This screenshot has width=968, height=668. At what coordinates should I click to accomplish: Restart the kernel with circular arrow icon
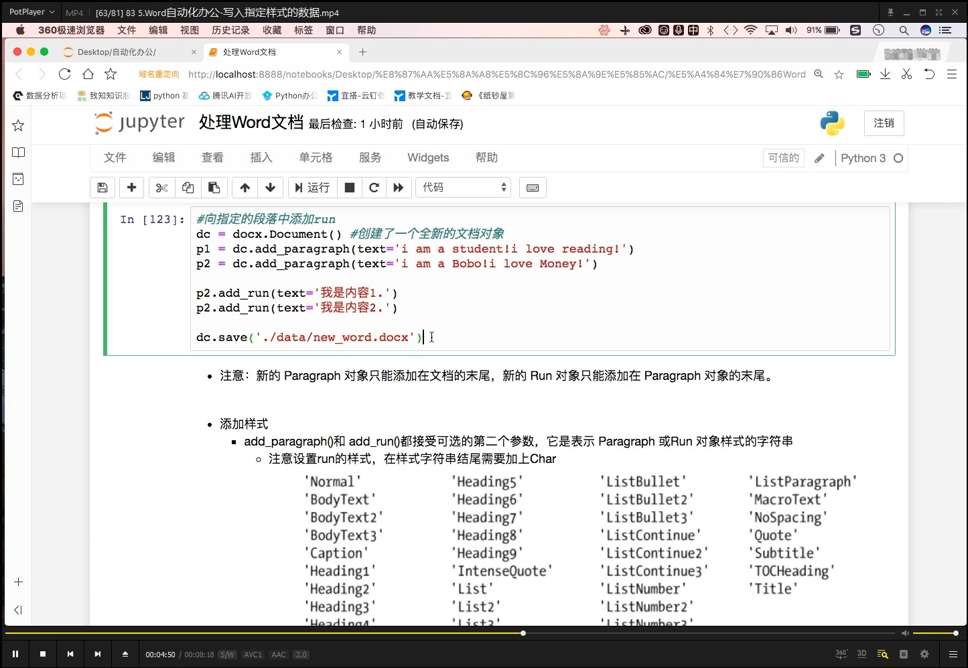(374, 188)
